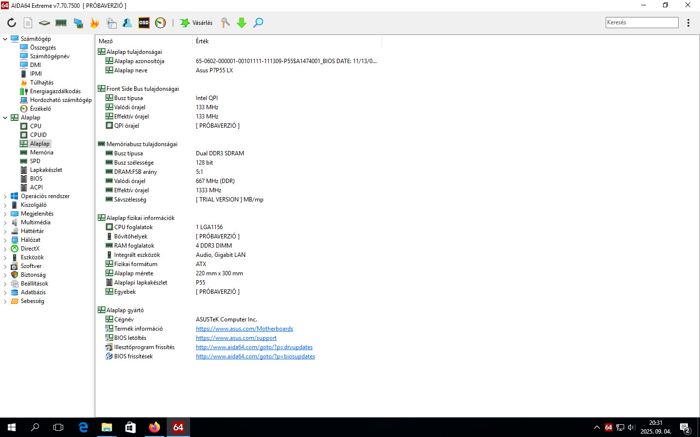Click the magnifier search icon in toolbar

point(258,23)
